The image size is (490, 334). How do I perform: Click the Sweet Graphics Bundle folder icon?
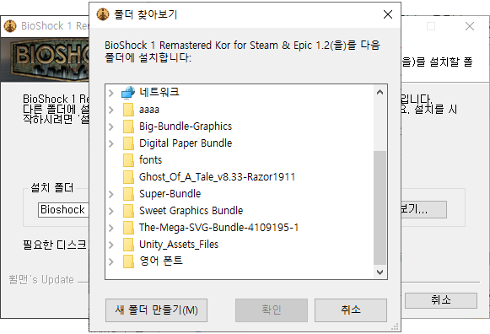pyautogui.click(x=128, y=211)
